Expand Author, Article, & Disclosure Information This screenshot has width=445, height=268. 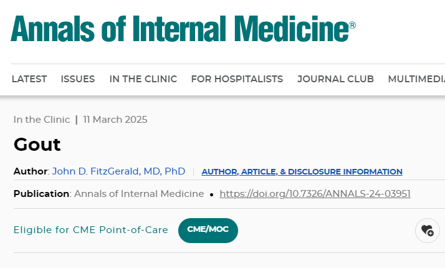302,172
